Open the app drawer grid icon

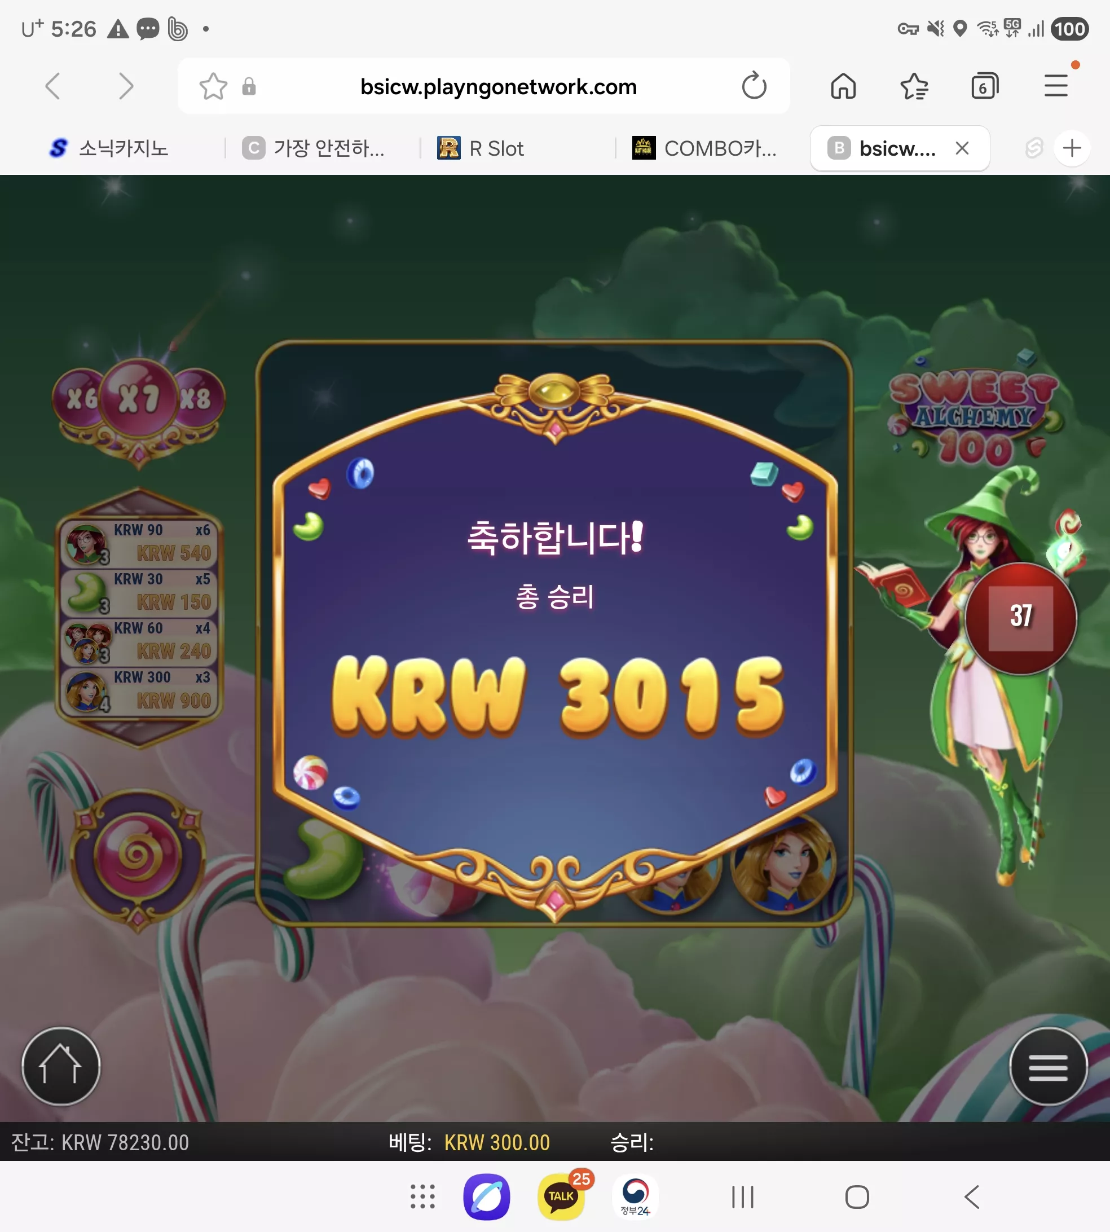tap(422, 1196)
